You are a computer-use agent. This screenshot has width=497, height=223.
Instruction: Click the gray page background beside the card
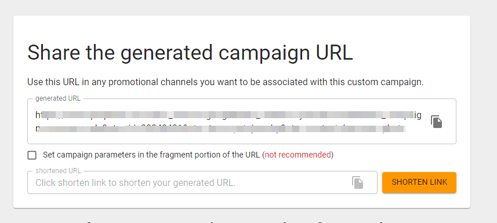[x=483, y=111]
